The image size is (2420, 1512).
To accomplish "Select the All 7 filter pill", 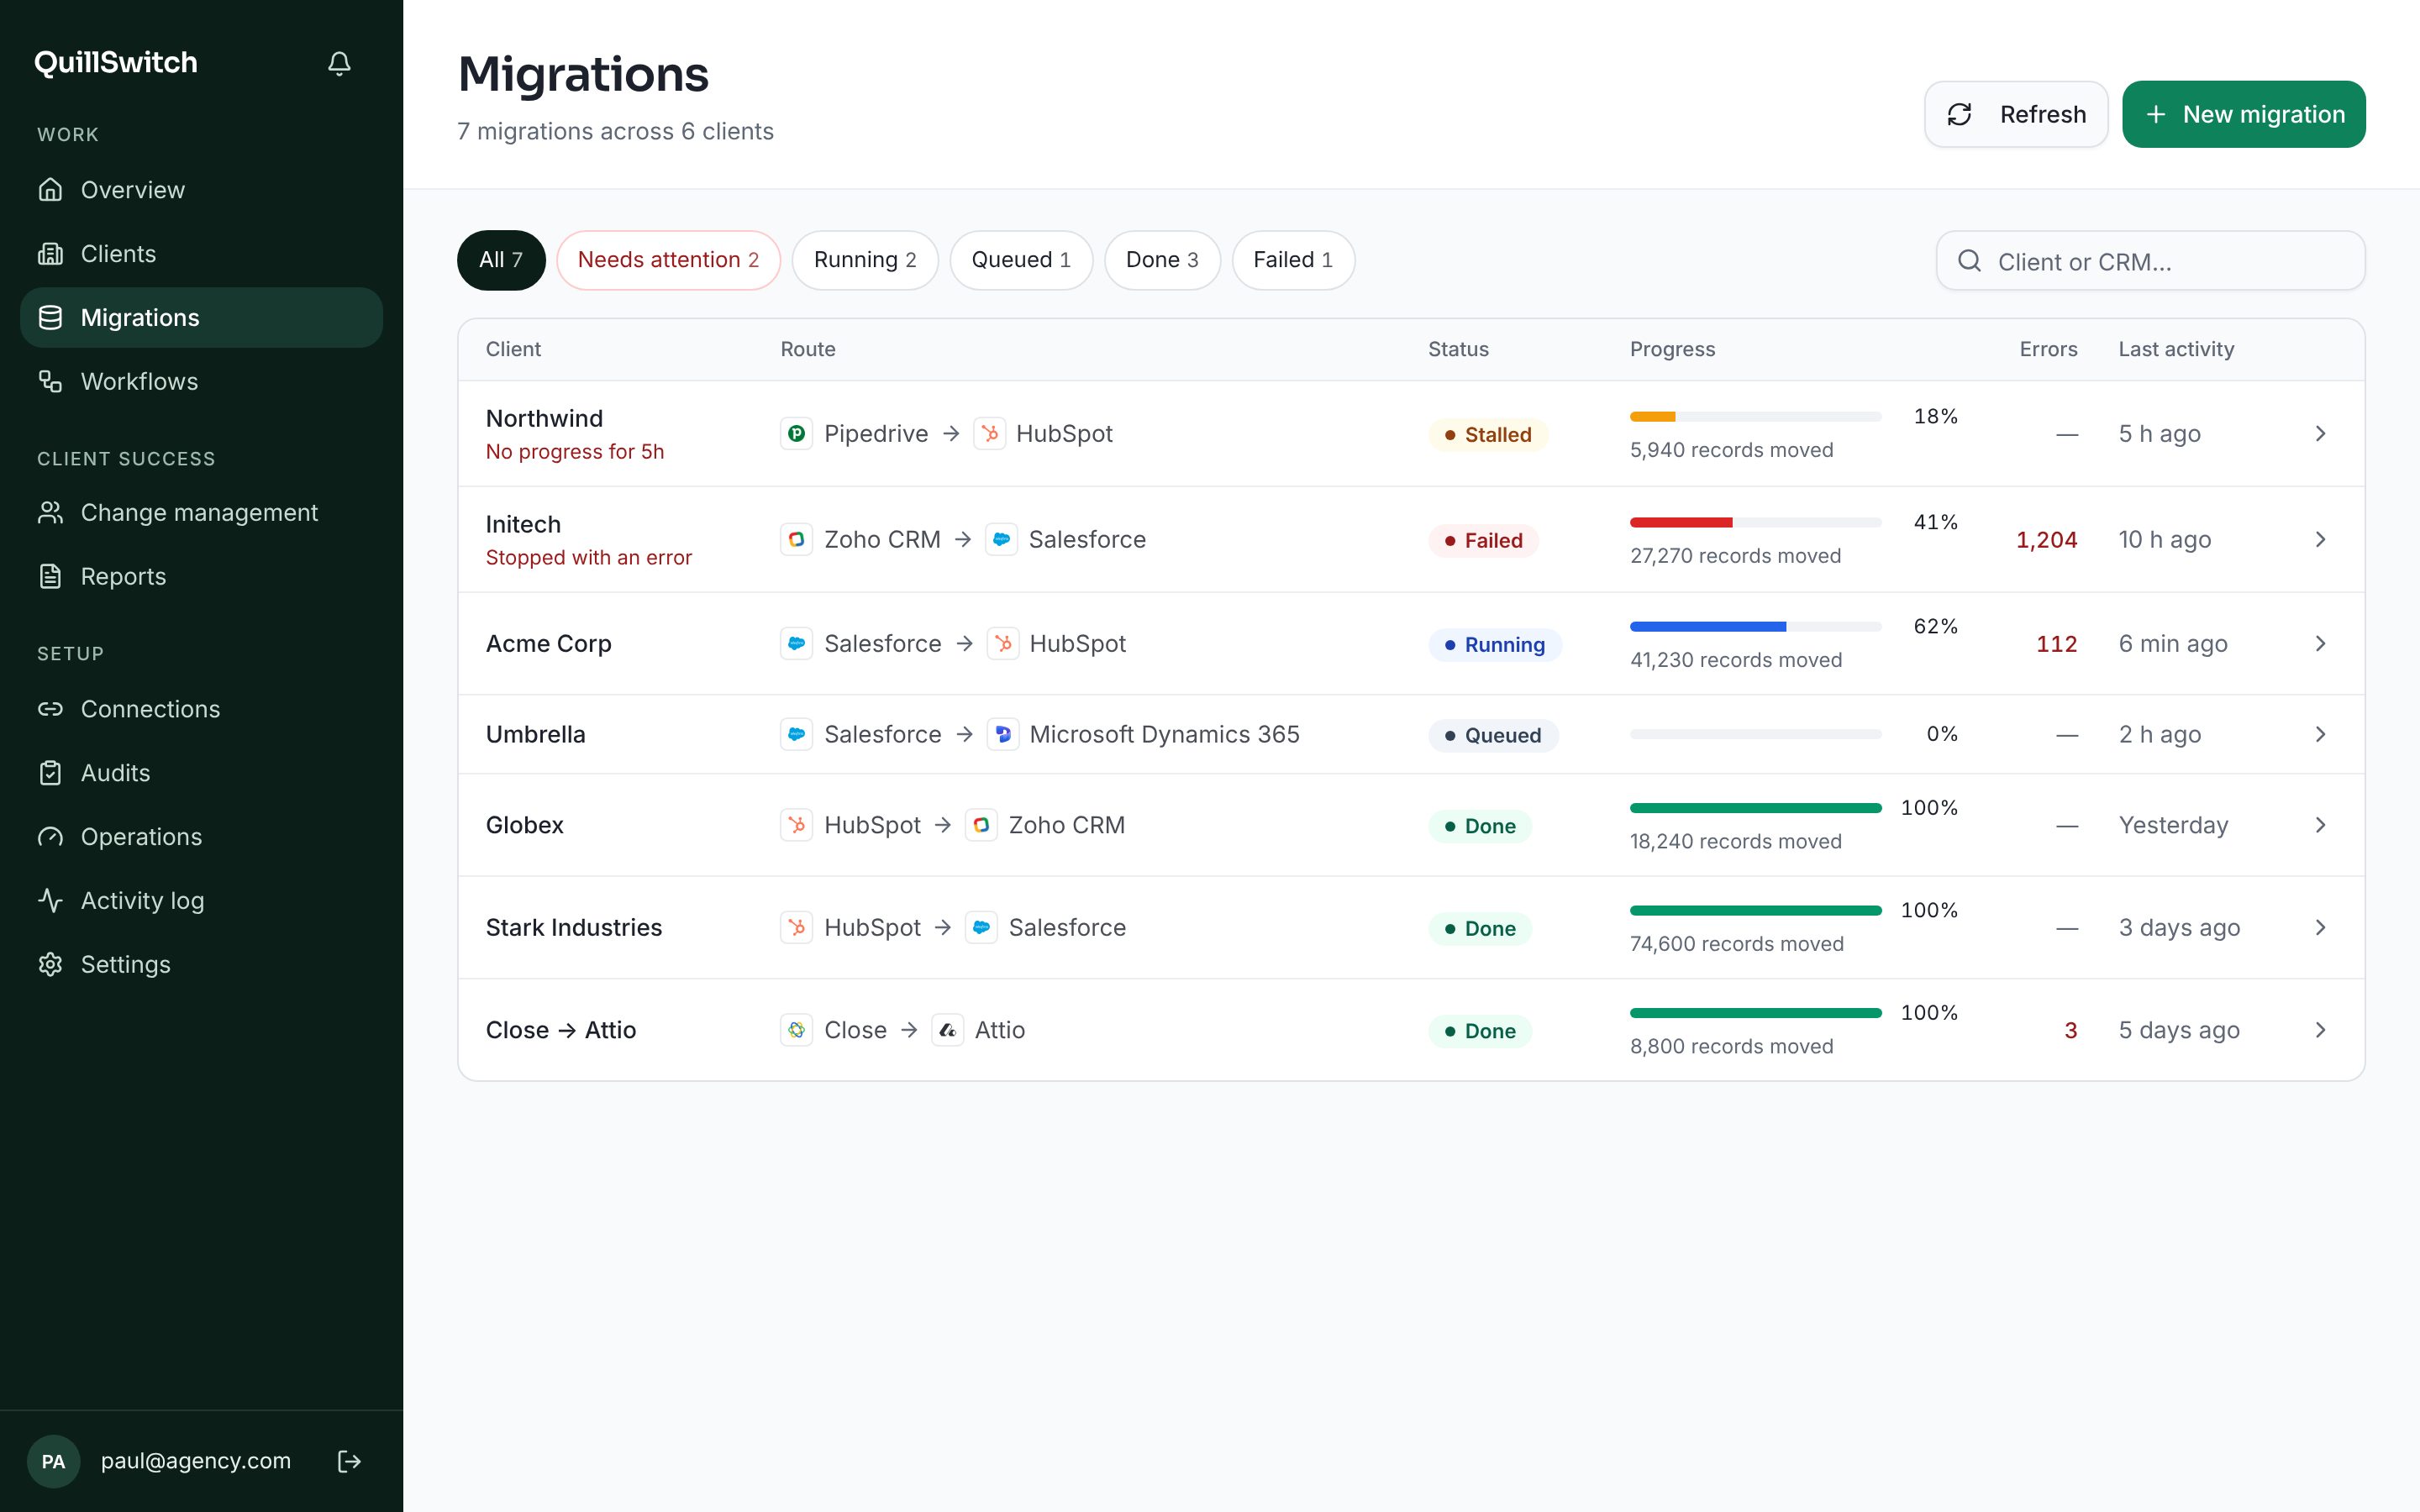I will tap(501, 260).
